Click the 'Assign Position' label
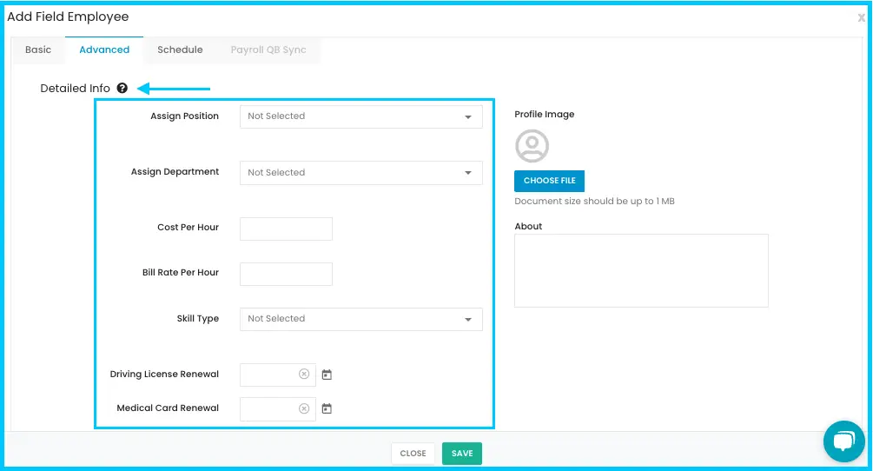 pyautogui.click(x=184, y=116)
